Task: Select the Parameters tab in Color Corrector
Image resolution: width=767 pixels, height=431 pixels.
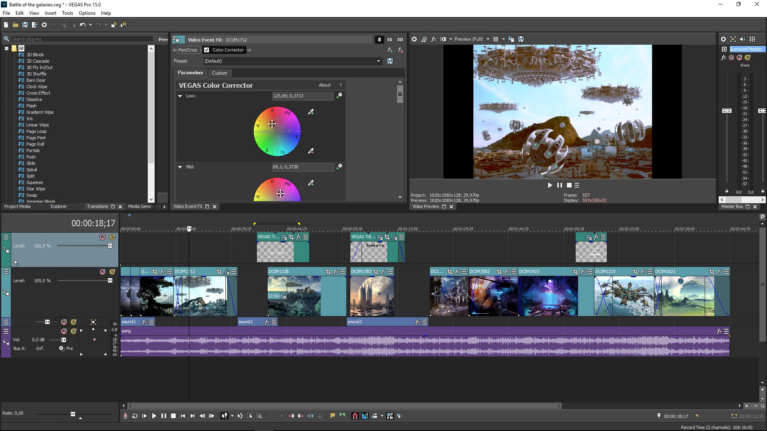Action: pos(190,73)
